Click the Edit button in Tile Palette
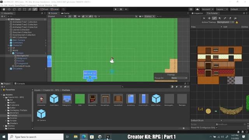249x140 pixels. pos(225,27)
